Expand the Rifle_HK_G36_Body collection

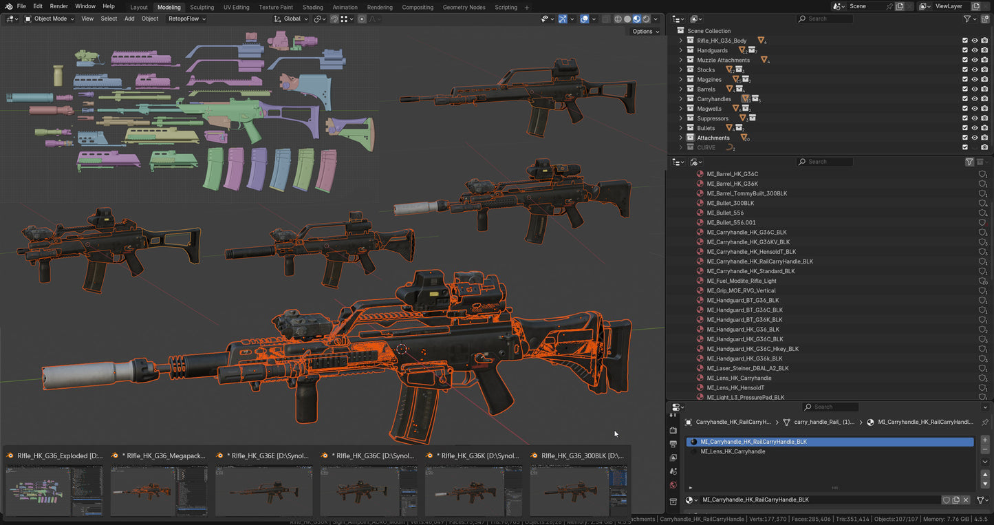click(680, 40)
